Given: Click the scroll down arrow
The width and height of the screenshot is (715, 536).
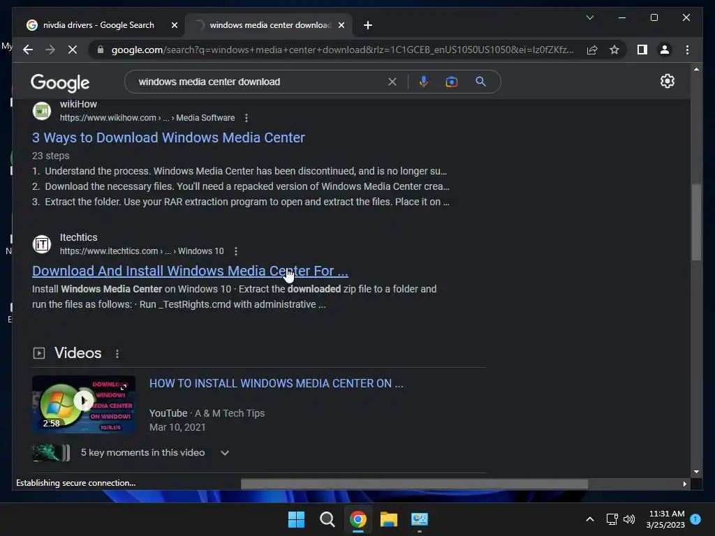Looking at the screenshot, I should tap(696, 472).
